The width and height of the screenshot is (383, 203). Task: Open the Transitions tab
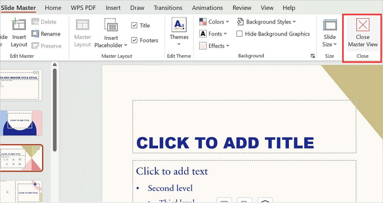[x=168, y=8]
